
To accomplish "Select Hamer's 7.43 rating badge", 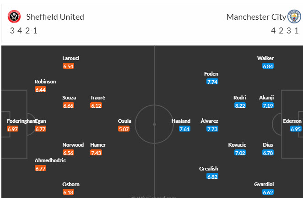I will point(96,153).
